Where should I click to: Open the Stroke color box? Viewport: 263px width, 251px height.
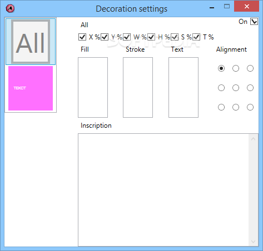click(x=138, y=87)
